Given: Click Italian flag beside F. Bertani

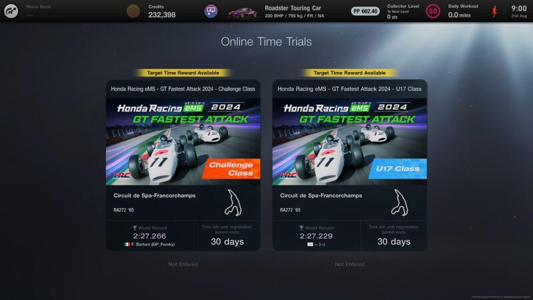Looking at the screenshot, I should (127, 244).
